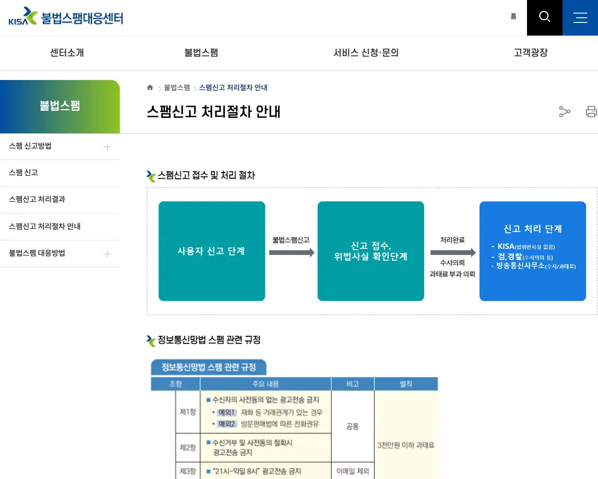The image size is (598, 479).
Task: Open the share options icon
Action: (x=564, y=112)
